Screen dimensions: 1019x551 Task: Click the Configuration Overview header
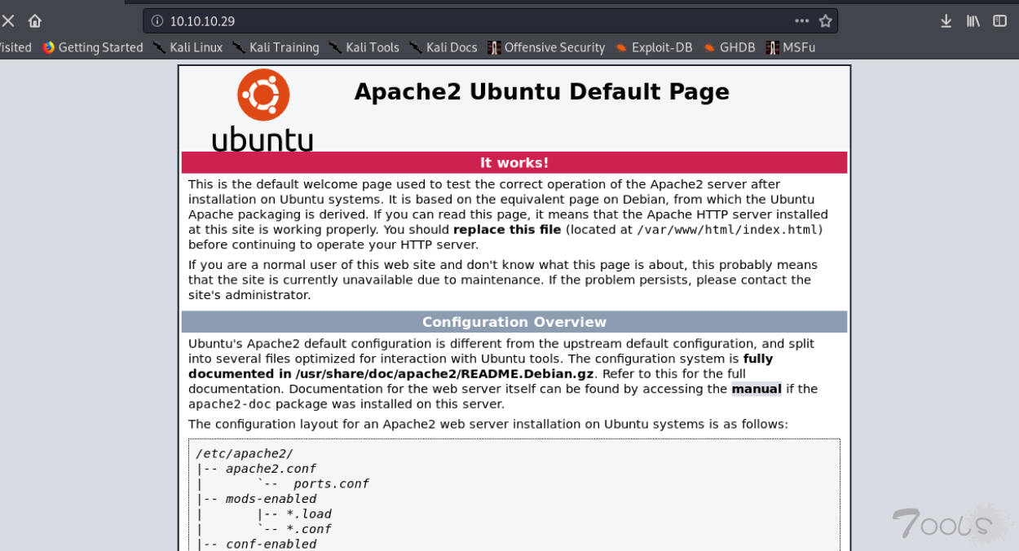514,322
